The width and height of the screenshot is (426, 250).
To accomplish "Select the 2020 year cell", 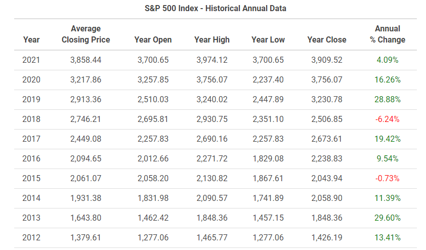I will pyautogui.click(x=31, y=79).
